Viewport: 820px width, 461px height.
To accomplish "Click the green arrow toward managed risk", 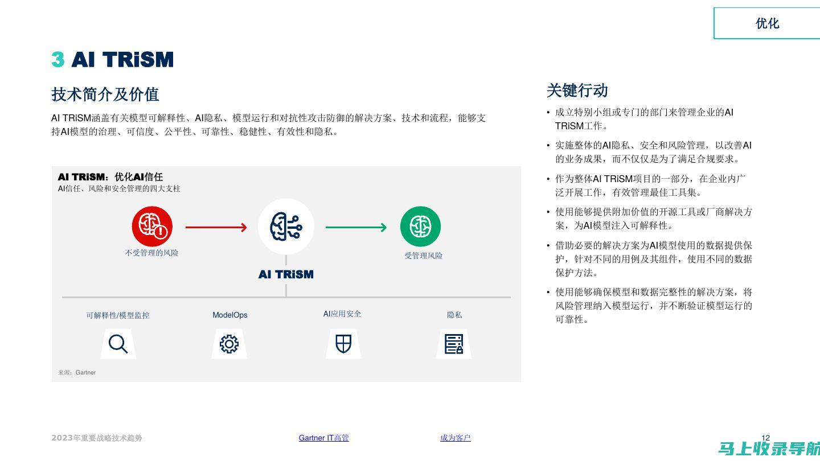I will point(356,227).
